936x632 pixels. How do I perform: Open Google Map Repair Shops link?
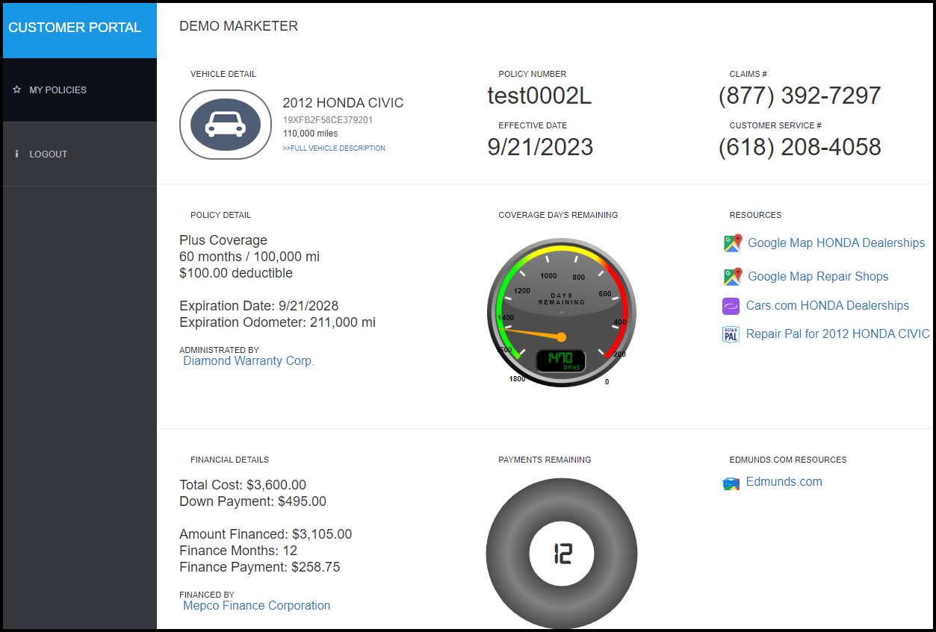click(818, 276)
